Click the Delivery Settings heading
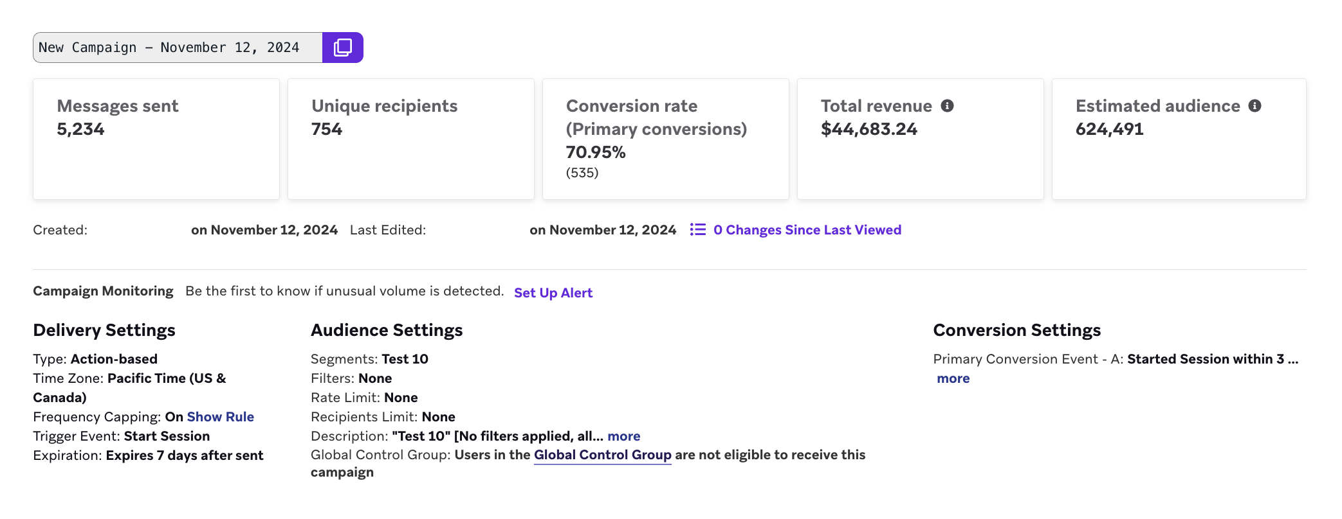Screen dimensions: 1342x519 pos(104,330)
